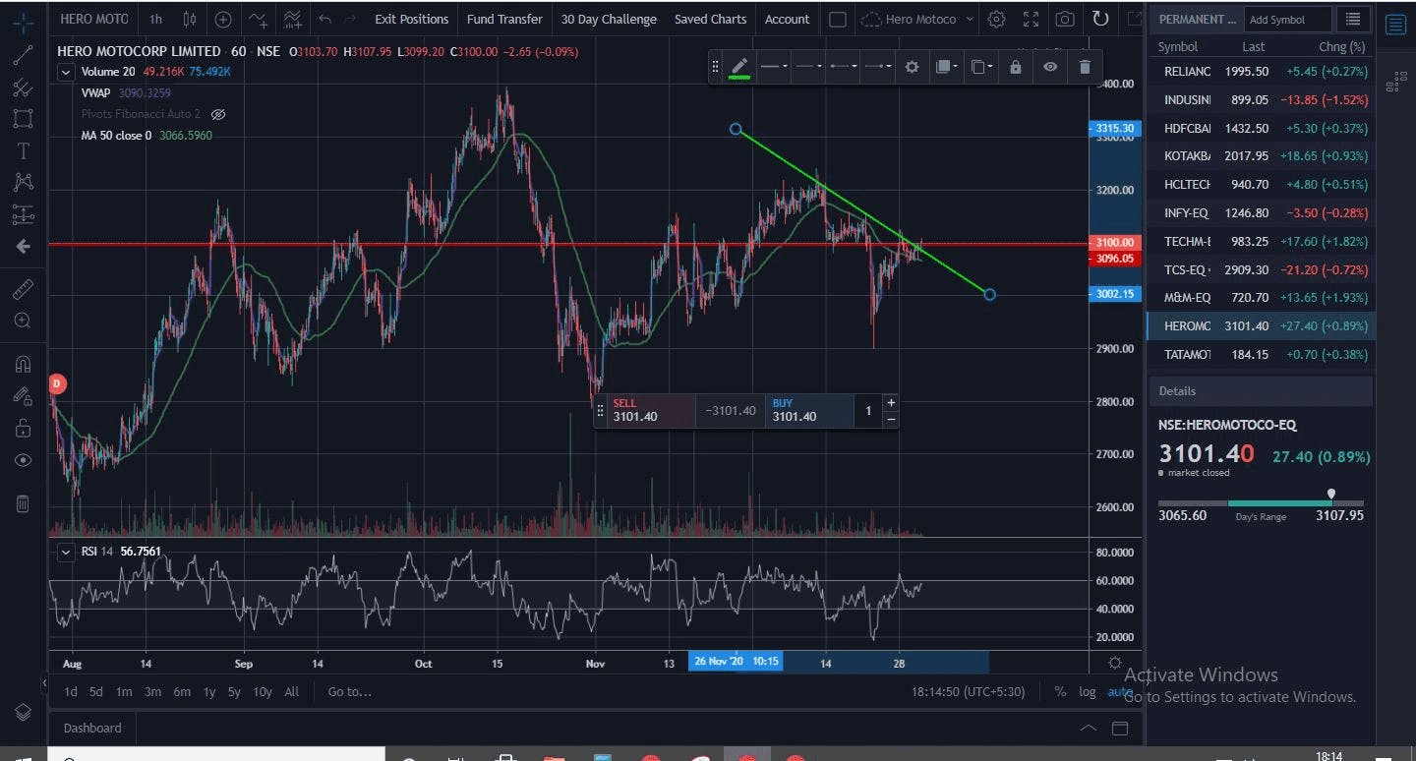Open the select layout square icon

[x=838, y=19]
